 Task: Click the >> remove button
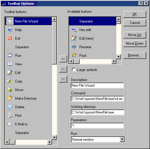click(x=63, y=69)
